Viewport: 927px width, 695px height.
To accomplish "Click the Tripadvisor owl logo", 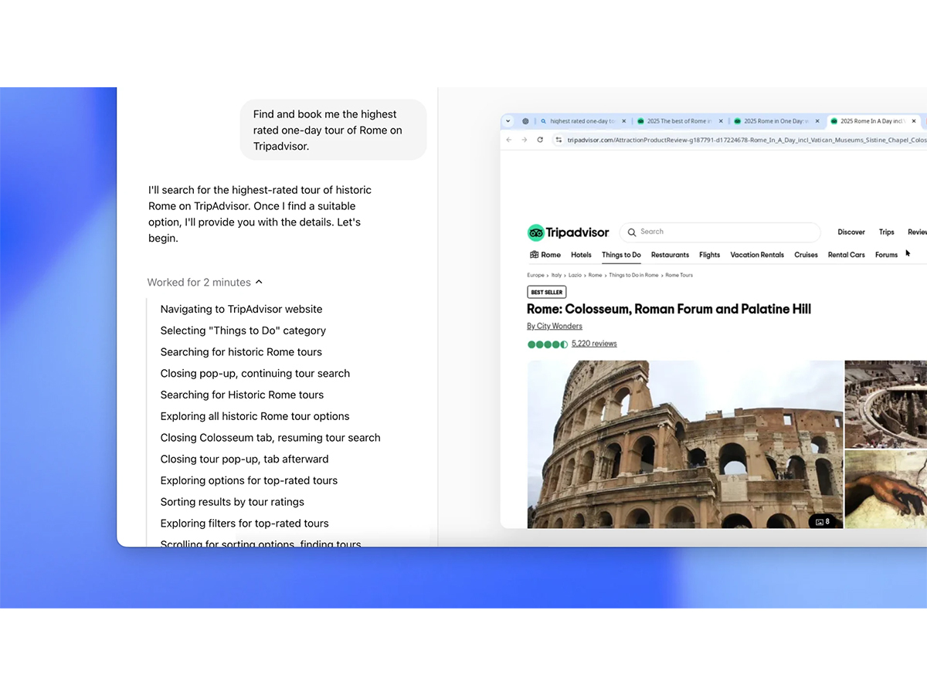I will [536, 232].
